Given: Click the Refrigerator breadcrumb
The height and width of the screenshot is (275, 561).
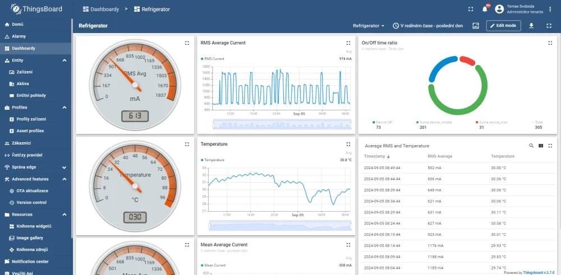Looking at the screenshot, I should pos(152,10).
